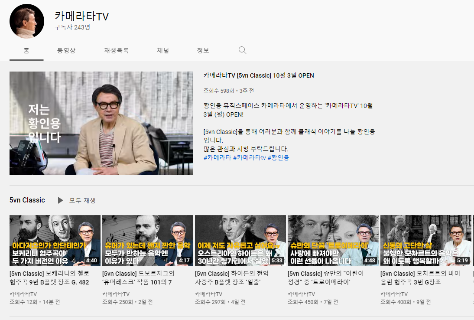Open the featured video title link

259,75
